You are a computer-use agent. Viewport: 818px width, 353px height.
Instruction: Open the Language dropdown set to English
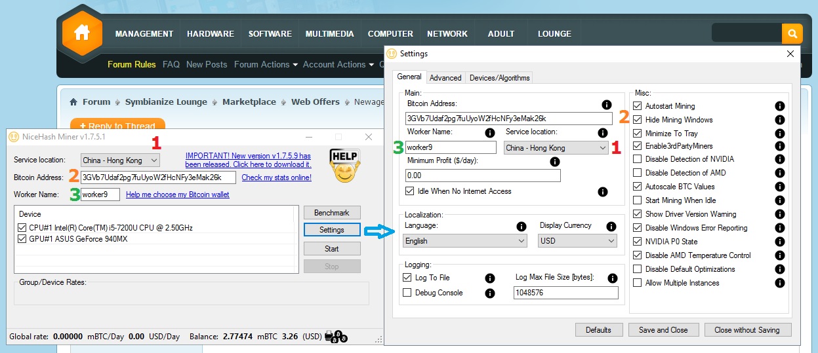pos(465,241)
